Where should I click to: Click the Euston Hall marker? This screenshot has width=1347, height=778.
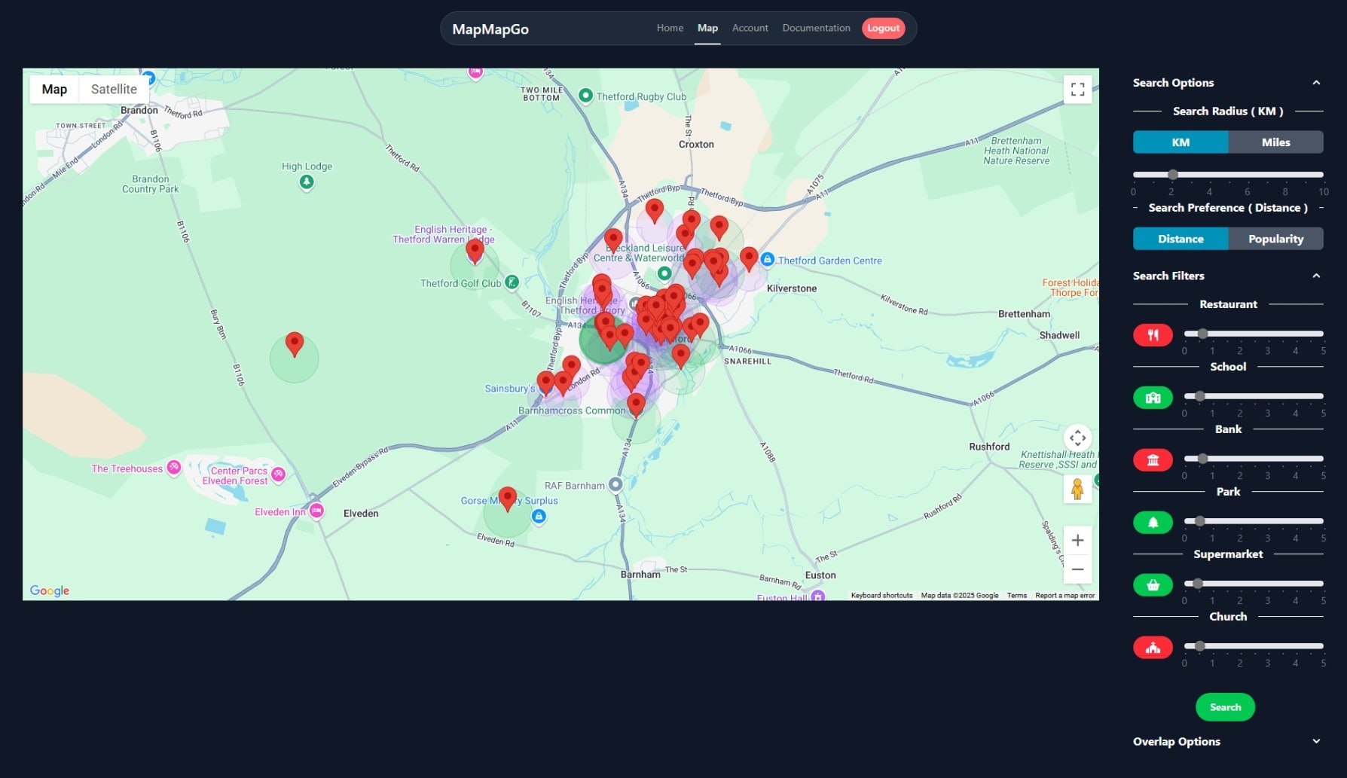tap(818, 596)
